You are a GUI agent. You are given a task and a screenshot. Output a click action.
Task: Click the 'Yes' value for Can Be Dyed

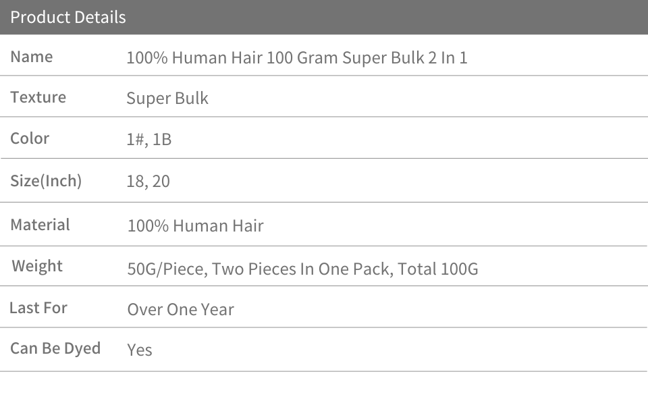click(x=140, y=350)
